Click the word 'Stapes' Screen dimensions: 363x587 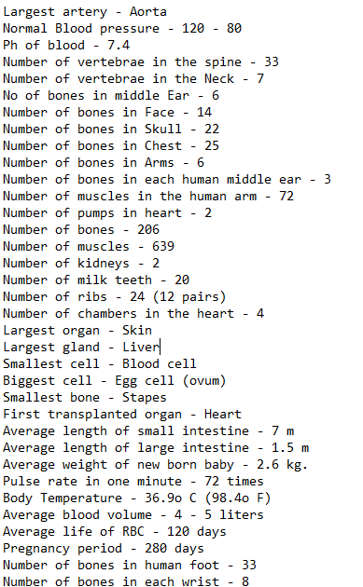coord(145,397)
